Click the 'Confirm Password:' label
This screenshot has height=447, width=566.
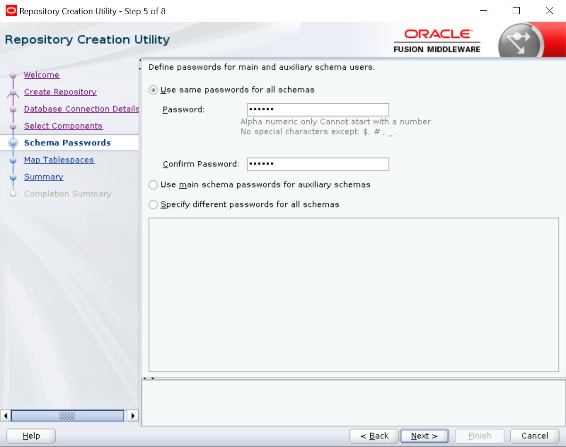201,164
